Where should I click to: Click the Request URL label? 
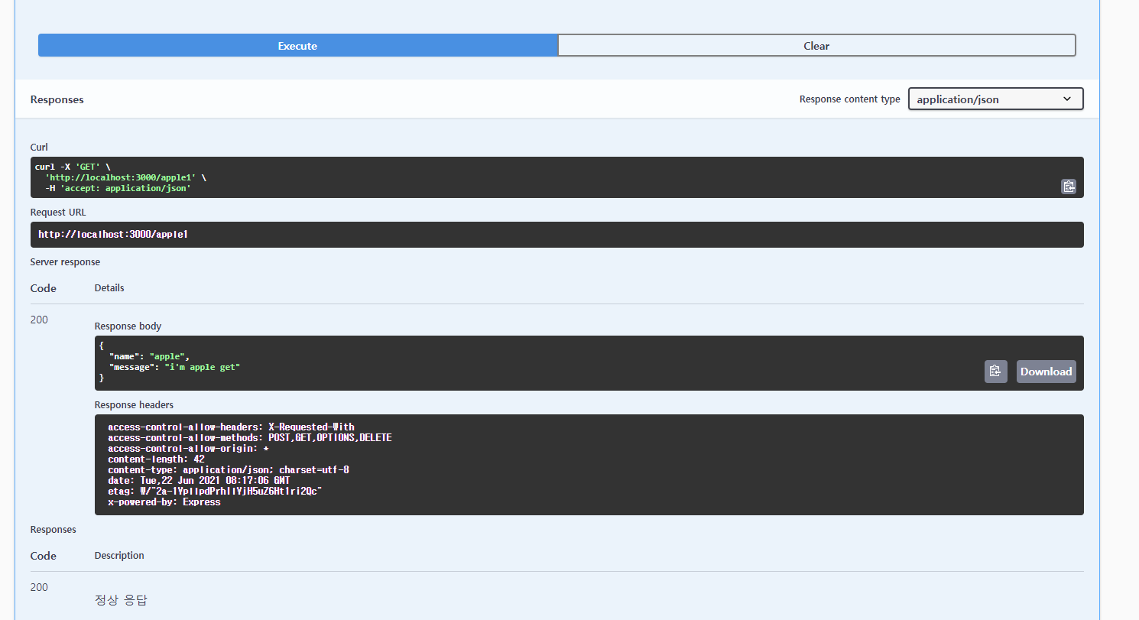58,212
